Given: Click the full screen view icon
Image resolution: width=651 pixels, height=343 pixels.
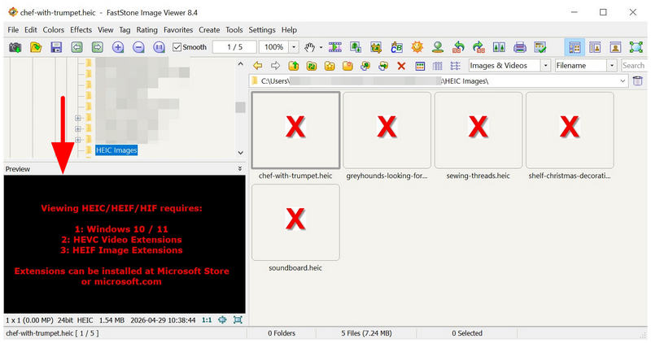Looking at the screenshot, I should [636, 47].
